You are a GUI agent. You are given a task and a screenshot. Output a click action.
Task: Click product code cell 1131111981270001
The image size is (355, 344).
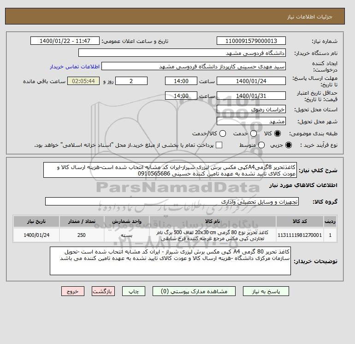tap(300, 235)
